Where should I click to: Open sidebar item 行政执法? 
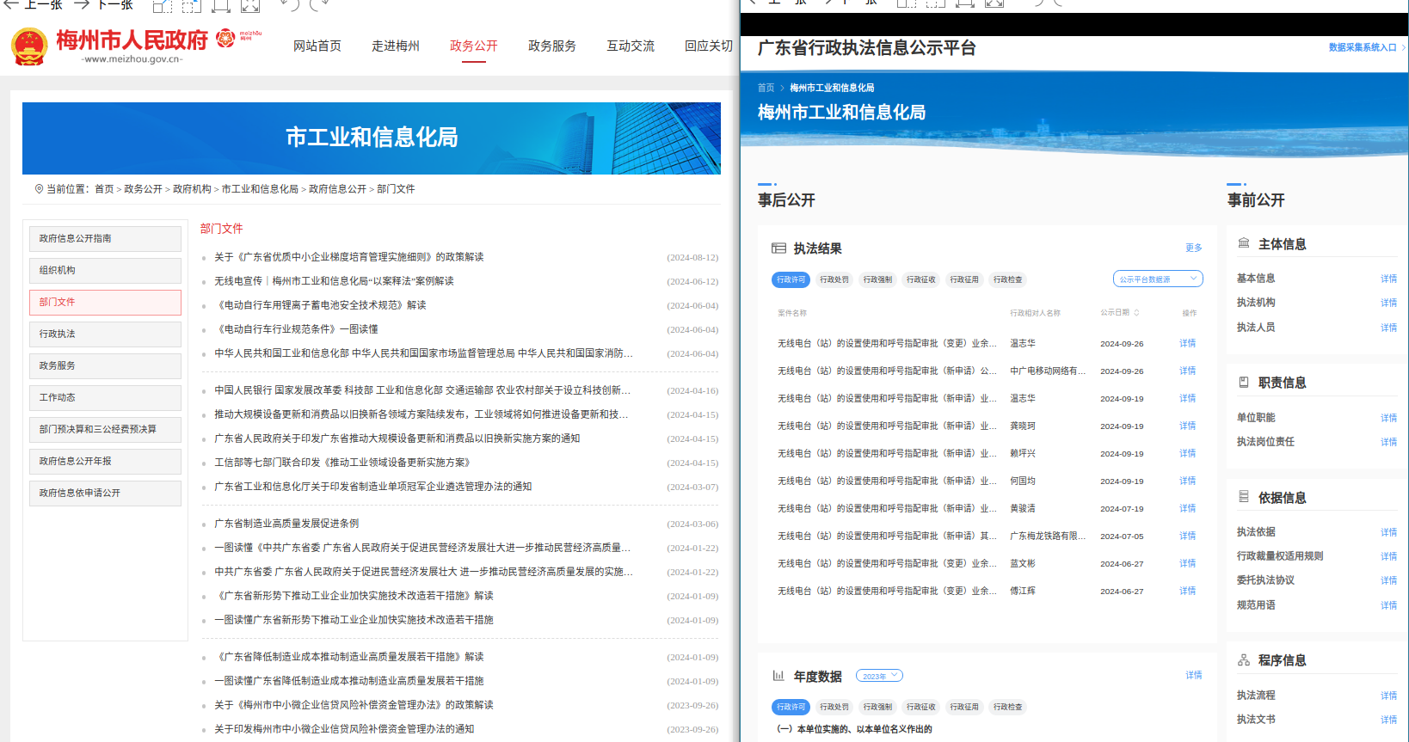[x=105, y=334]
